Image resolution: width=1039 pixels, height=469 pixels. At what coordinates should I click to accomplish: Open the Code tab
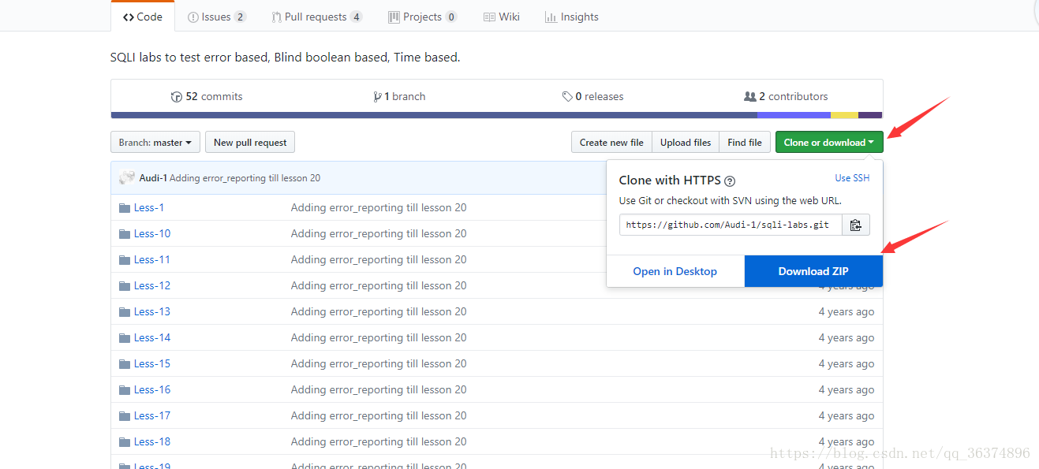tap(143, 17)
